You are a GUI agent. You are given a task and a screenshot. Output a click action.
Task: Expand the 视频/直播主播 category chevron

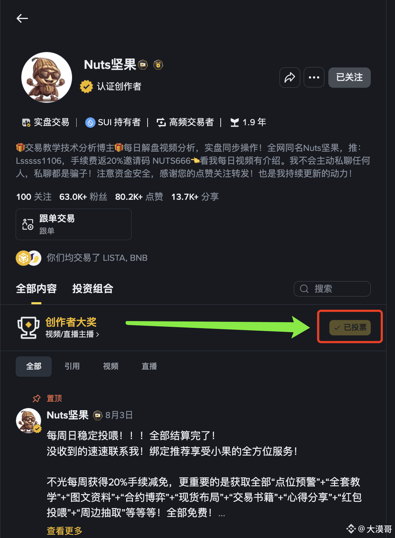[98, 335]
